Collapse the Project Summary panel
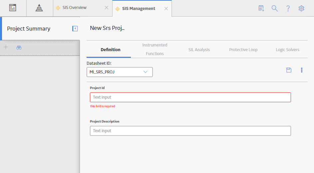Image resolution: width=314 pixels, height=173 pixels. (75, 29)
